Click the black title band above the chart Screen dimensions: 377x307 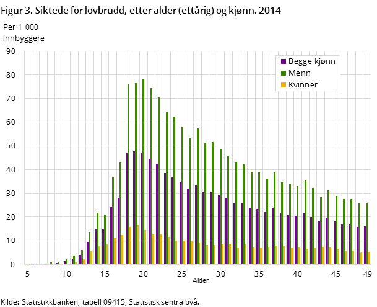tap(186, 25)
